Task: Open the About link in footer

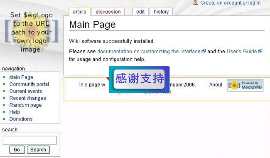Action: (x=216, y=84)
